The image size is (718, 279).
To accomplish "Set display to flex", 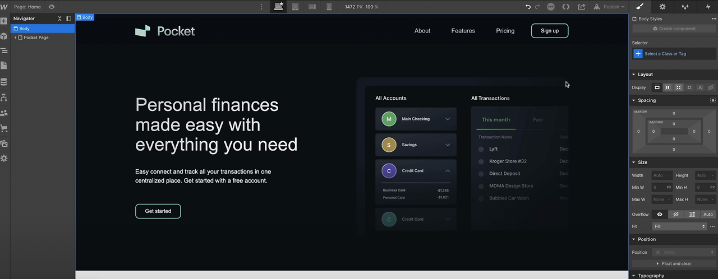I will pos(668,87).
